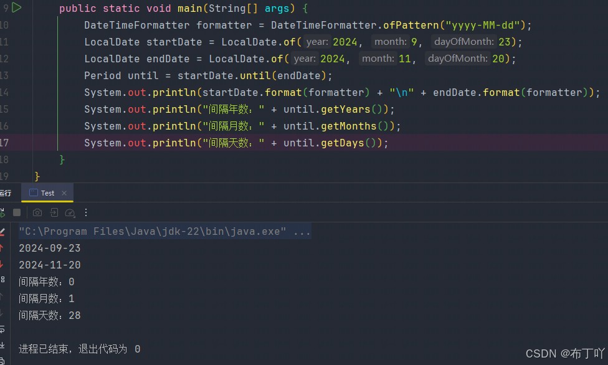Jump down with the red down arrow
Image resolution: width=608 pixels, height=365 pixels.
point(1,265)
